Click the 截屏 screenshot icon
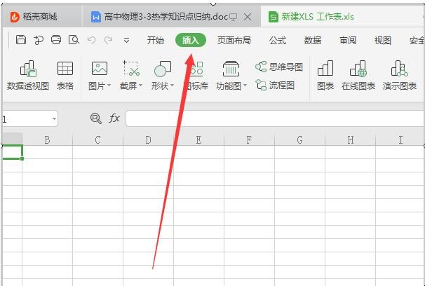 click(x=131, y=68)
